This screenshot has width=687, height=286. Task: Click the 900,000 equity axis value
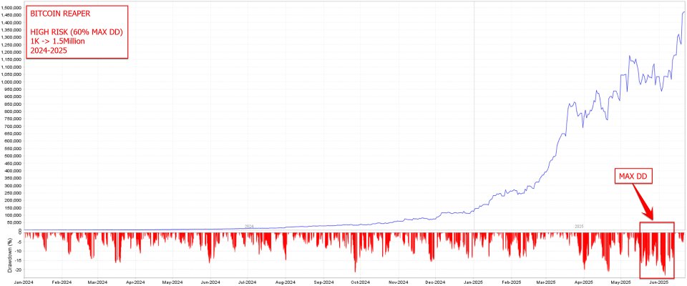coord(14,97)
